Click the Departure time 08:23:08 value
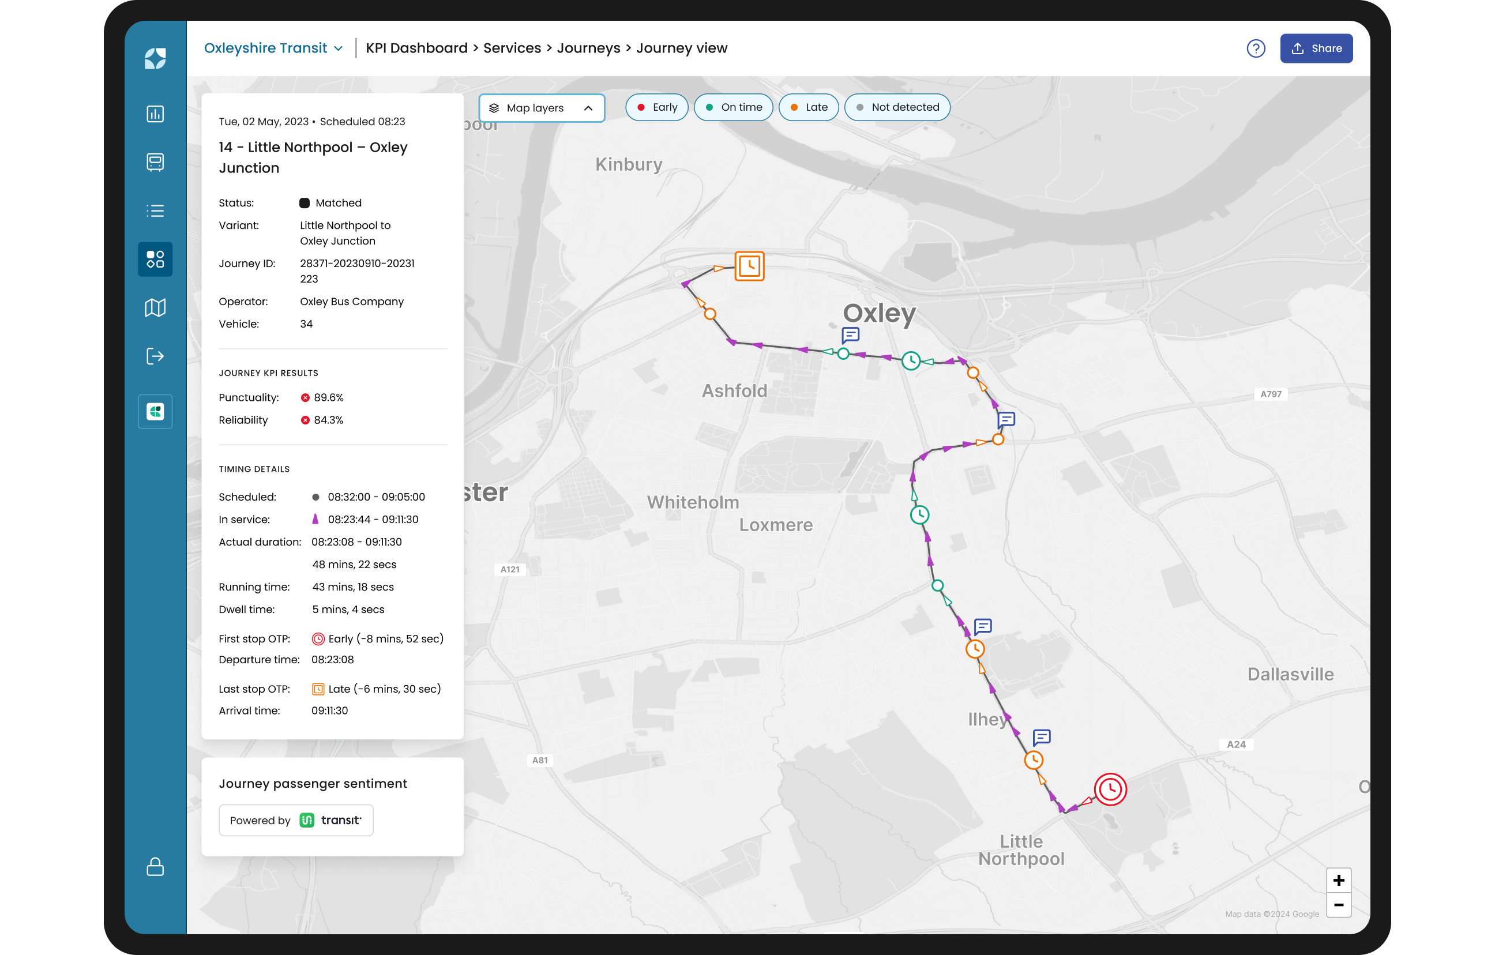This screenshot has width=1495, height=955. pyautogui.click(x=333, y=659)
